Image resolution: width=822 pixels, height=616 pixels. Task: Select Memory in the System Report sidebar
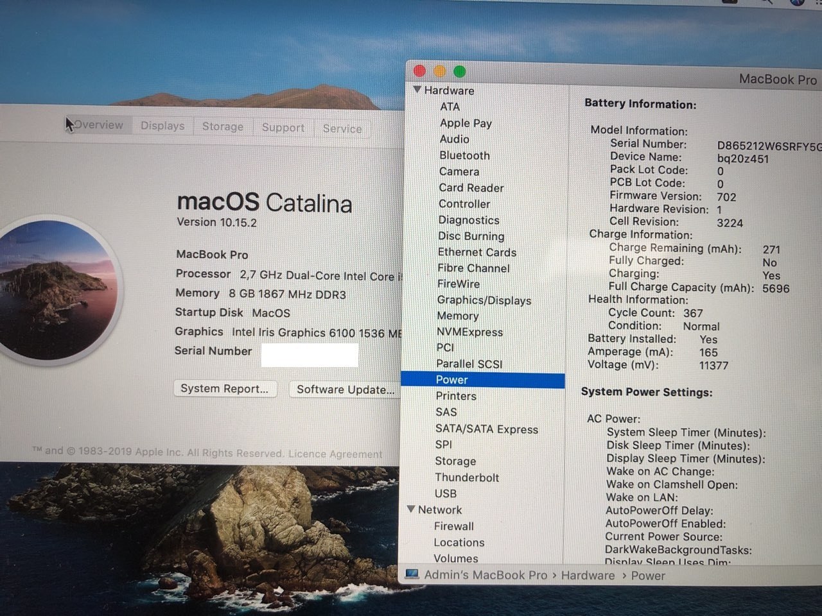(457, 316)
